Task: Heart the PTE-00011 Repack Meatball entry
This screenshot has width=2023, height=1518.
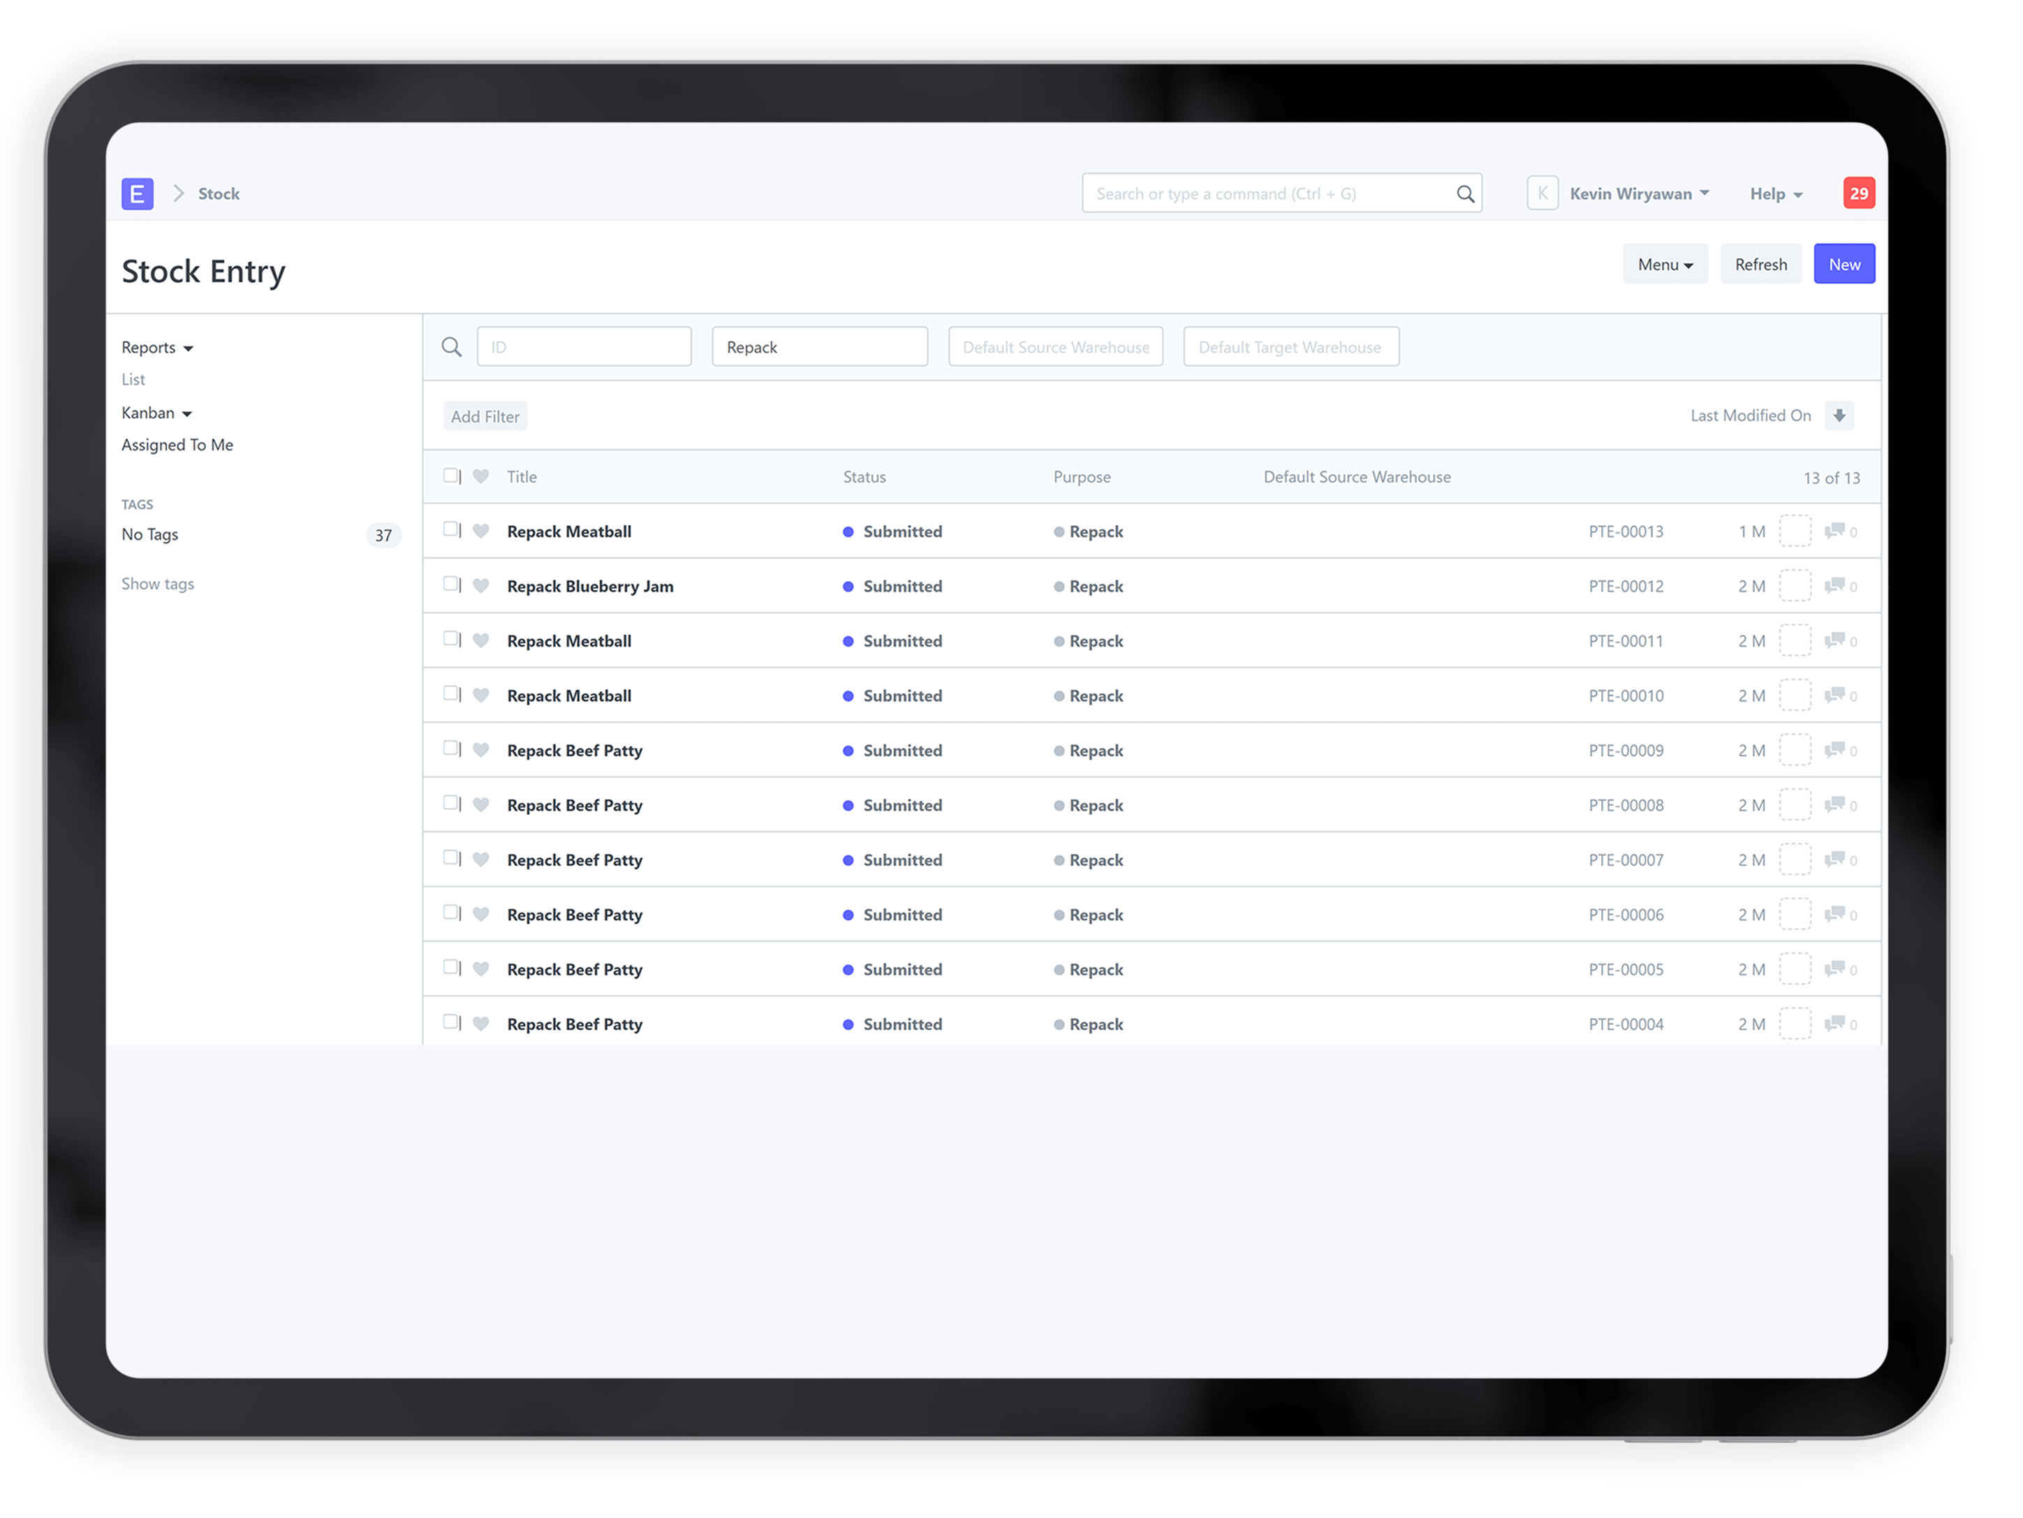Action: click(481, 641)
